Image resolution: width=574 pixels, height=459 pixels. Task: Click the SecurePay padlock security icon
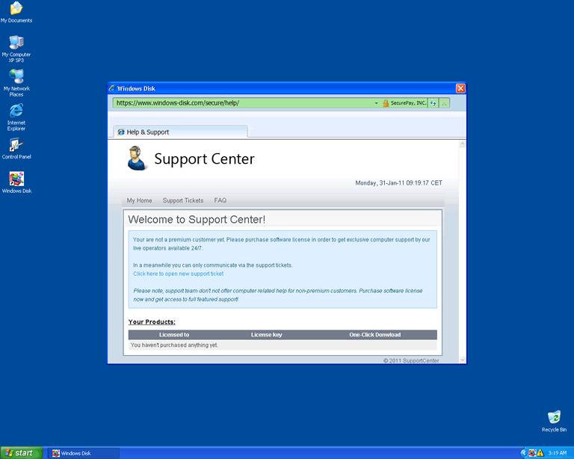pos(386,103)
